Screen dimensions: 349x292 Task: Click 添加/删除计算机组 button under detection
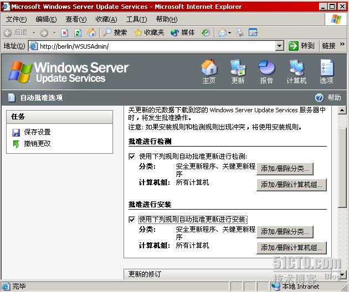(291, 185)
